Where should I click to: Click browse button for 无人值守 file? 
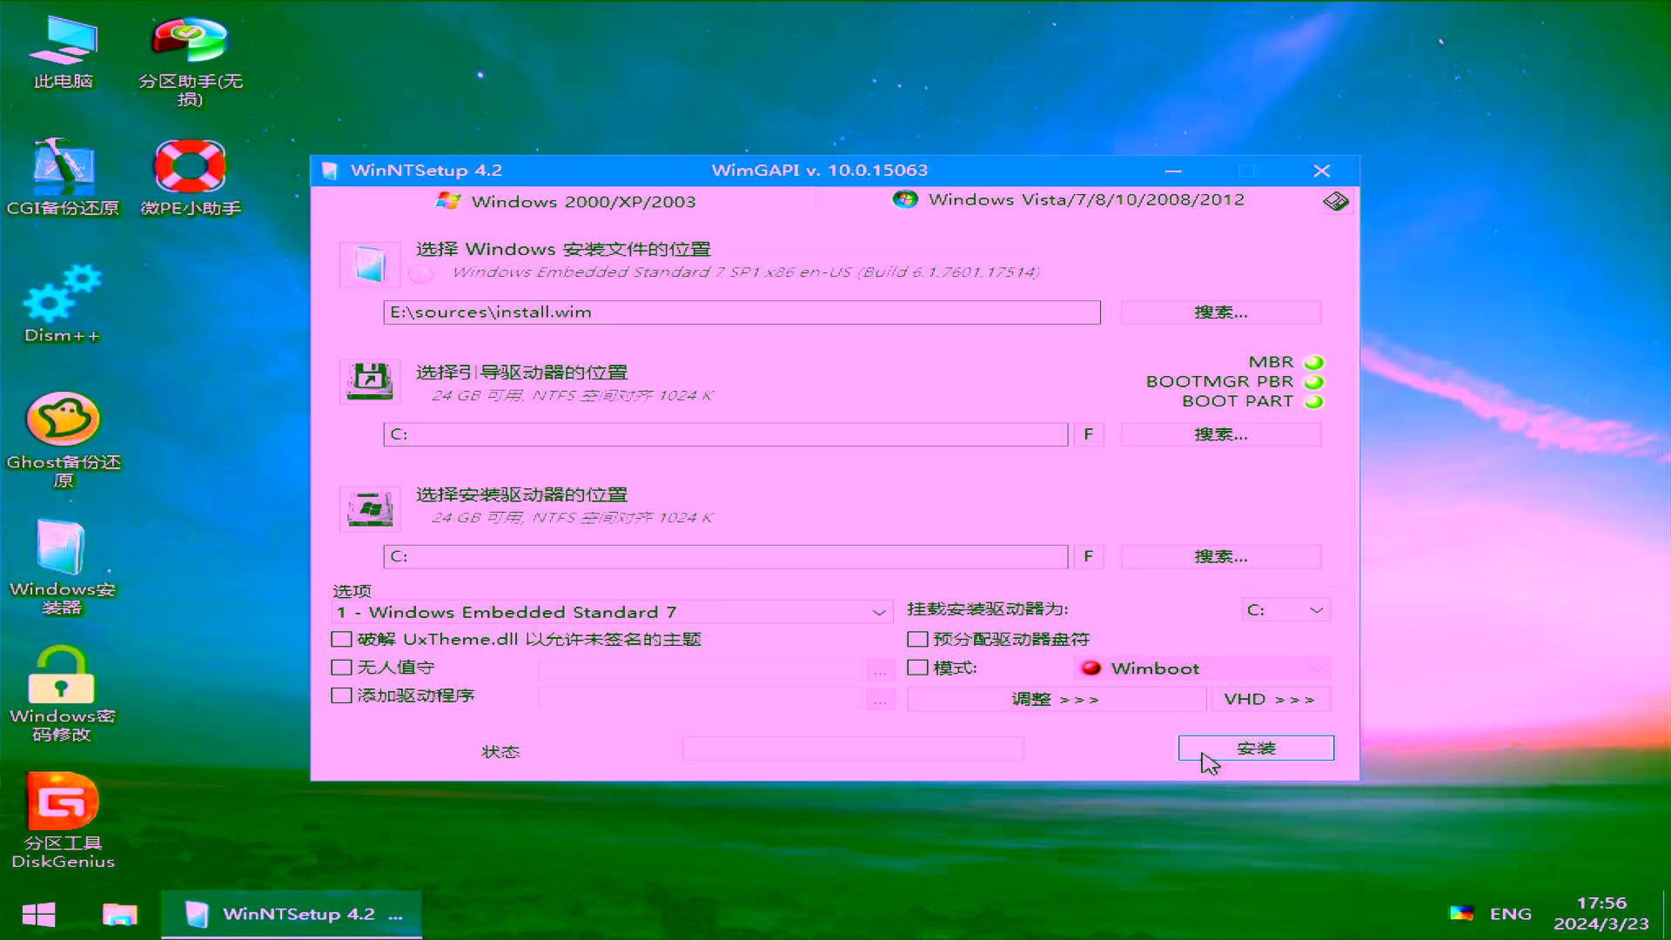881,670
